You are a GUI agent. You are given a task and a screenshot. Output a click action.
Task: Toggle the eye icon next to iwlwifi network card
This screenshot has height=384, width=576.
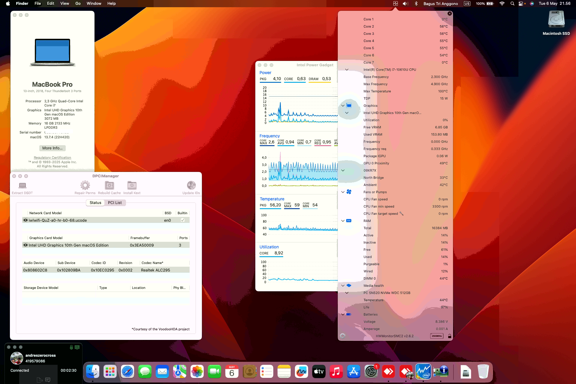[x=25, y=220]
